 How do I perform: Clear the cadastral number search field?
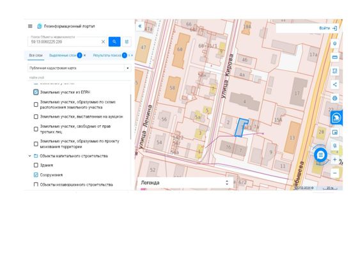[103, 42]
